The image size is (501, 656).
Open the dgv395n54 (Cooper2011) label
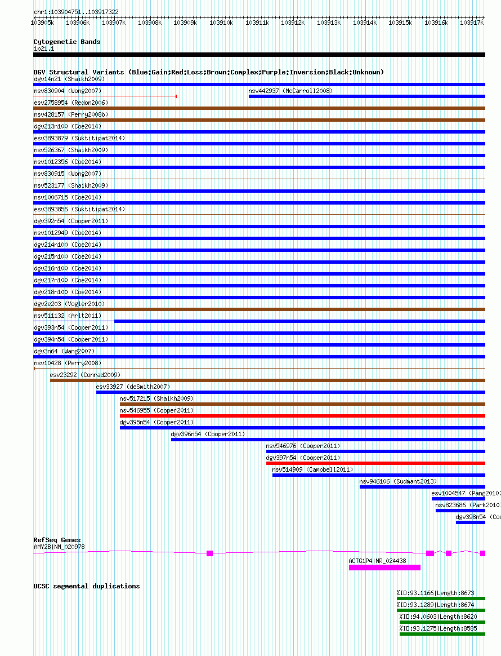156,423
